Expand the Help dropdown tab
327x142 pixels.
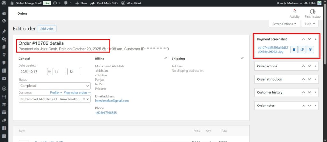point(310,24)
